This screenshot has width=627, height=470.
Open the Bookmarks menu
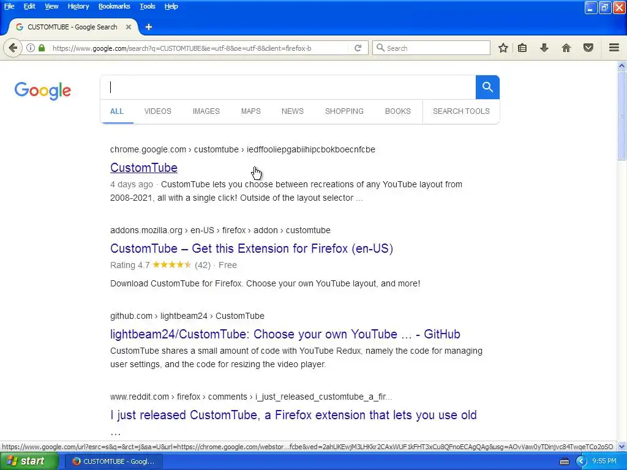coord(114,6)
